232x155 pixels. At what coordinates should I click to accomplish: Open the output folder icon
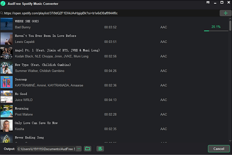click(x=87, y=149)
